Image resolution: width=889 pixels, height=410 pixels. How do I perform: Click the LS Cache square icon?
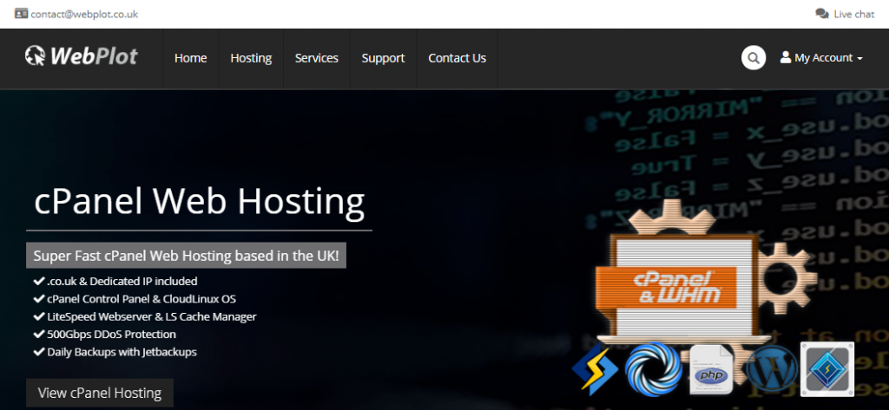click(827, 369)
